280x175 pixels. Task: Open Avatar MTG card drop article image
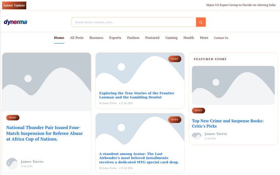pyautogui.click(x=140, y=131)
